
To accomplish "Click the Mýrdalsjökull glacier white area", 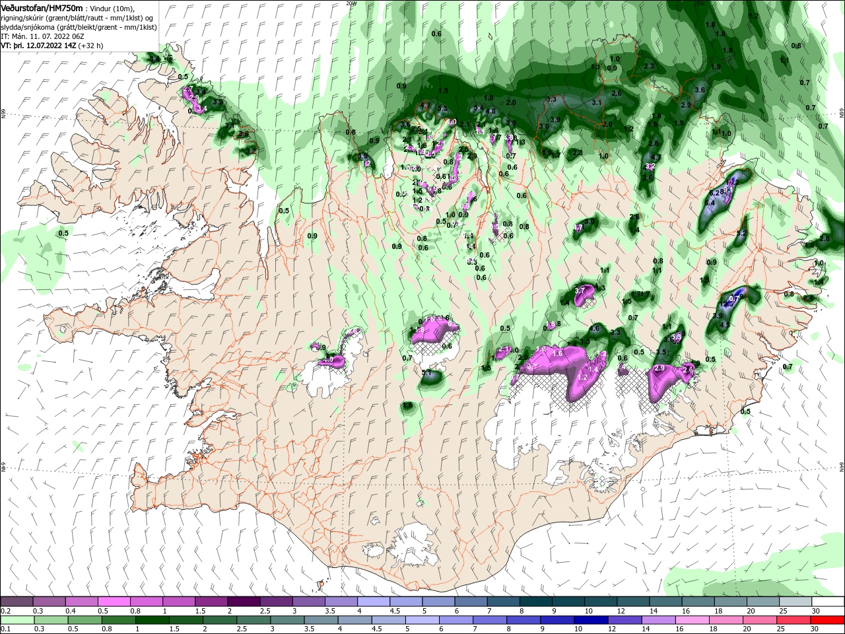I will point(415,545).
